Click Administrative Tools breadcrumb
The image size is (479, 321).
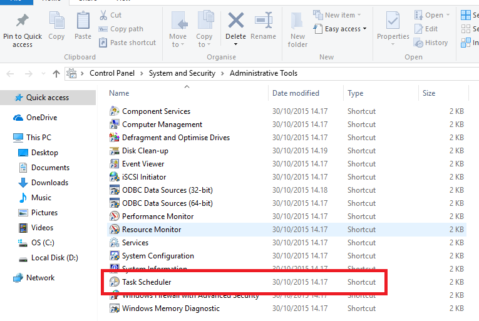pyautogui.click(x=264, y=73)
